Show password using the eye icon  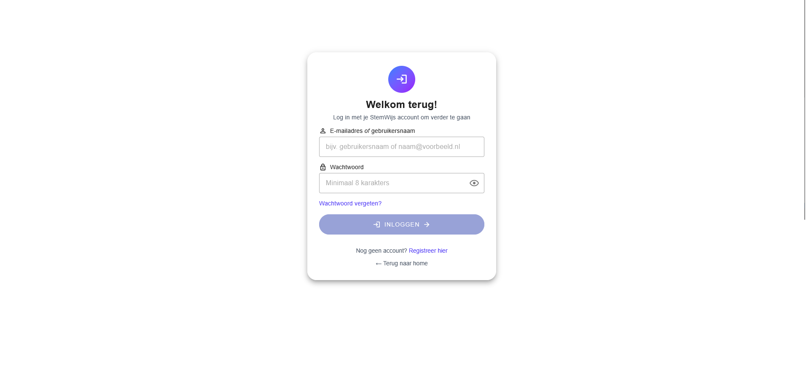point(474,183)
